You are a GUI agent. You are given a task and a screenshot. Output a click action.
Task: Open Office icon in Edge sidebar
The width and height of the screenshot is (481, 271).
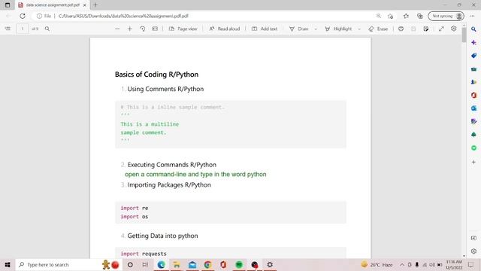tap(473, 96)
